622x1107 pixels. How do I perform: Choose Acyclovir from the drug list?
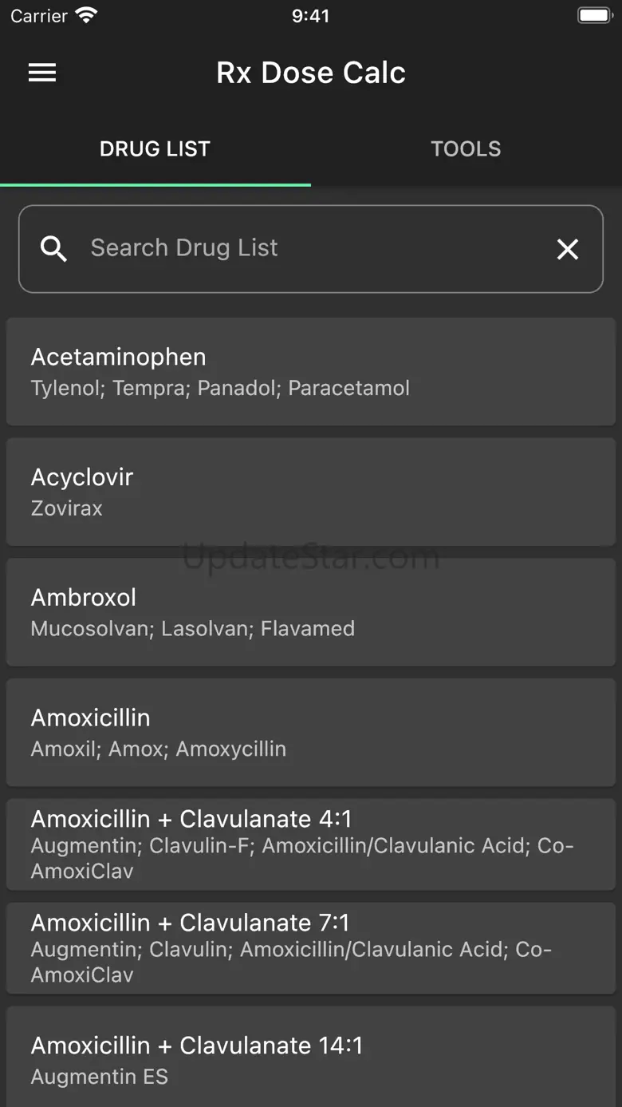(311, 492)
